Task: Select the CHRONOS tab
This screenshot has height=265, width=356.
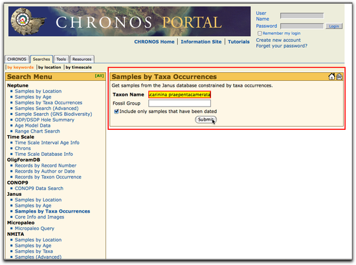Action: pos(17,59)
